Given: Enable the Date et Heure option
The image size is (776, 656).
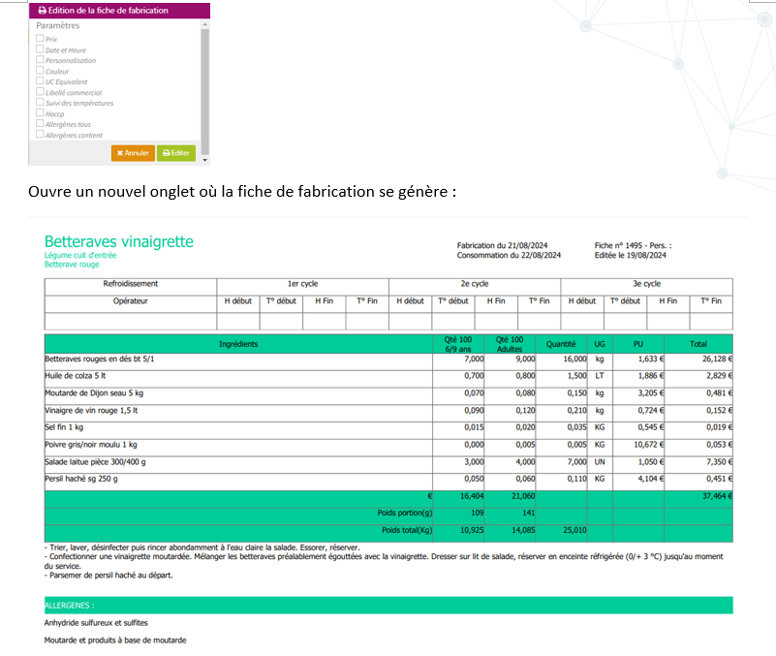Looking at the screenshot, I should 40,49.
